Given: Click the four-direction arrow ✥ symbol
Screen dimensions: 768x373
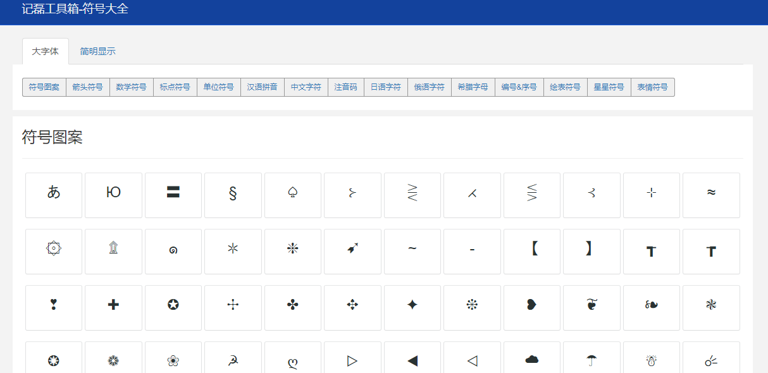Looking at the screenshot, I should [352, 308].
